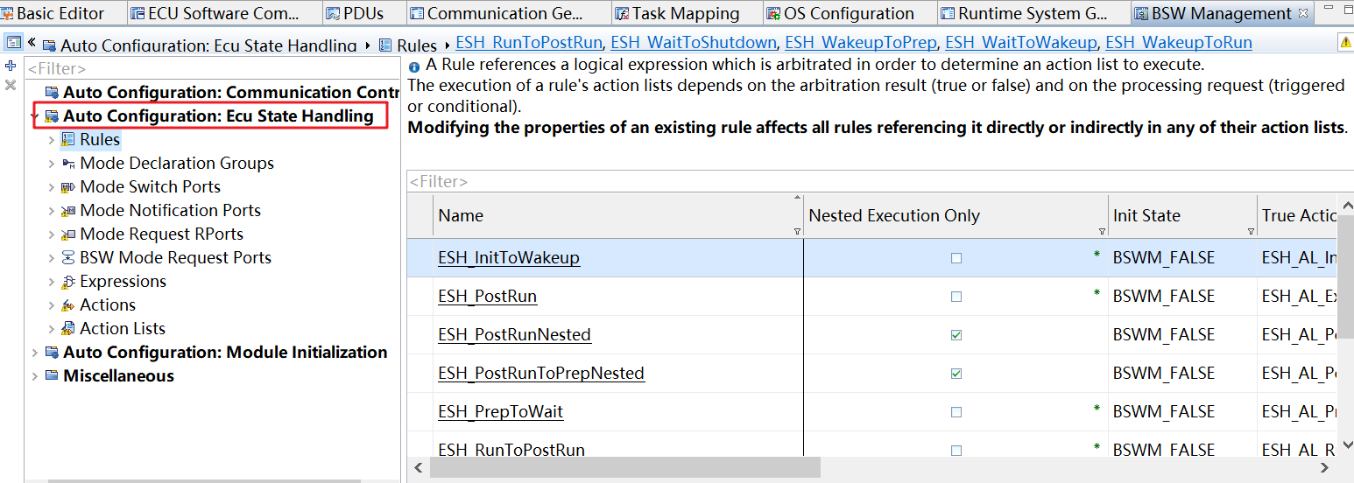Viewport: 1354px width, 483px height.
Task: Enable Nested Execution Only for ESH_InitToWakeup
Action: (956, 258)
